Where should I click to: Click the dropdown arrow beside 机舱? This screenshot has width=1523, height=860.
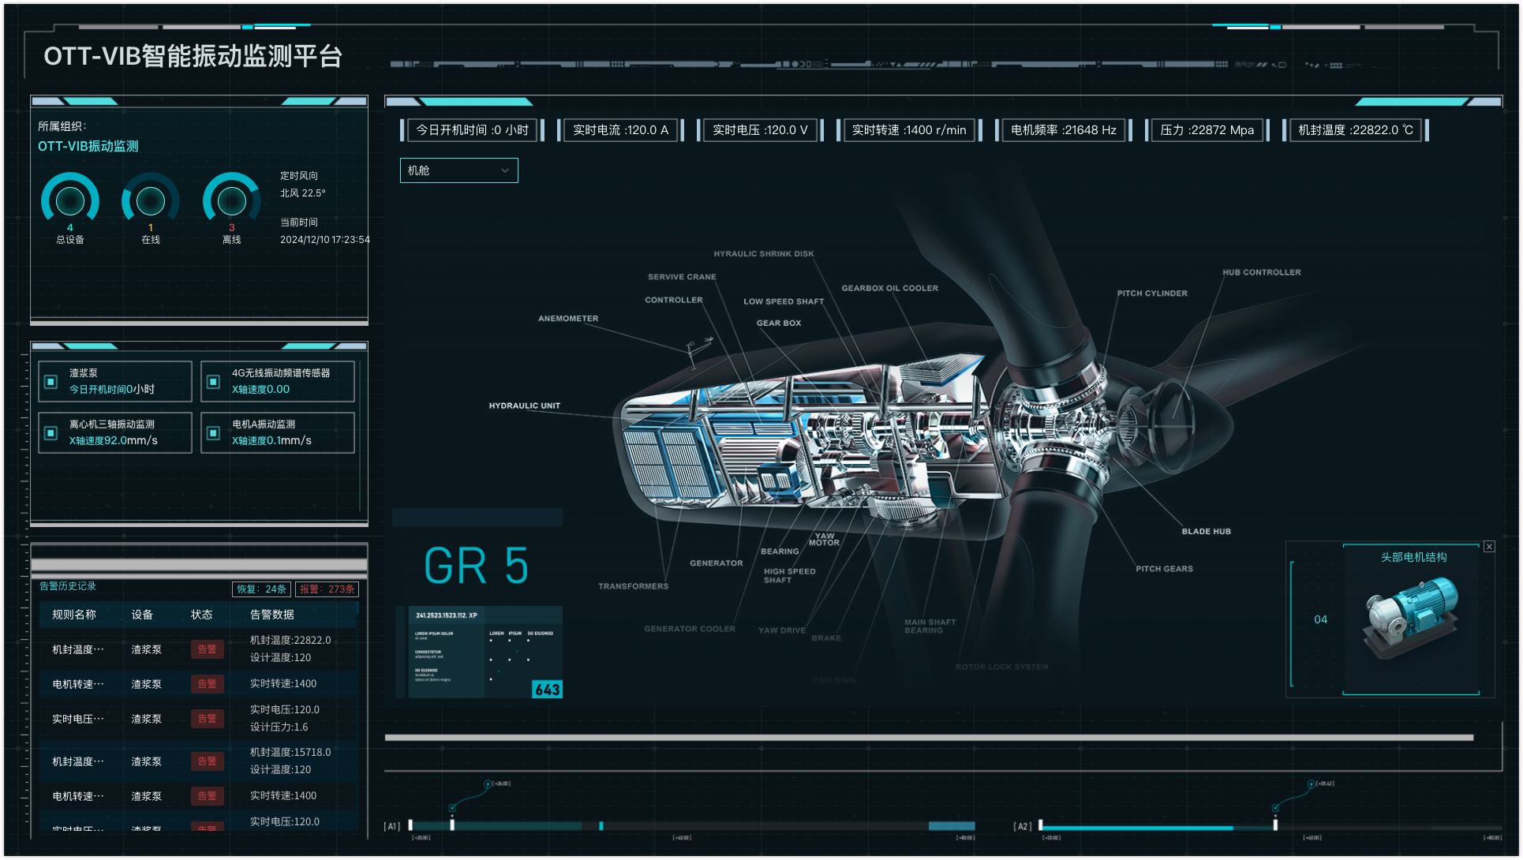click(505, 170)
